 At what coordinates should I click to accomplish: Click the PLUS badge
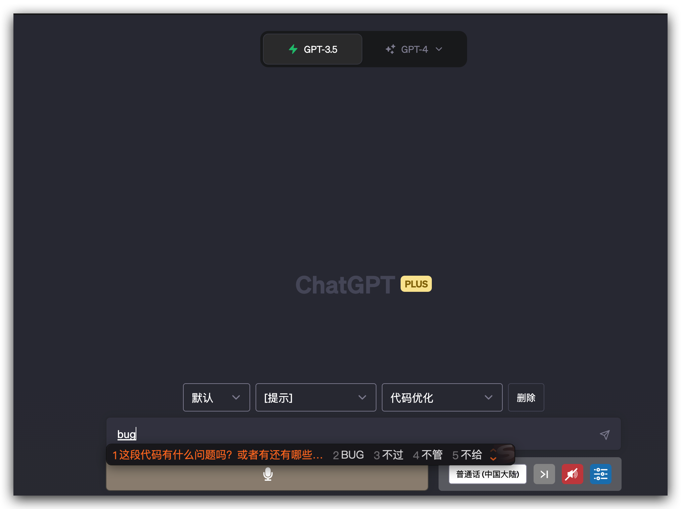(416, 284)
